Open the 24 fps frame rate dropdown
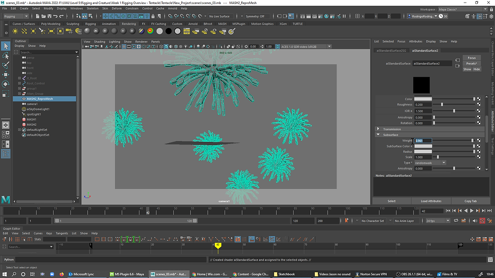 pos(438,221)
